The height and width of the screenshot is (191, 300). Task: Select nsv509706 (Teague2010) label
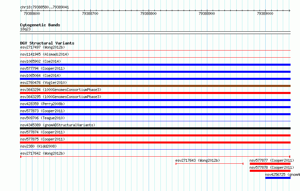(x=42, y=118)
